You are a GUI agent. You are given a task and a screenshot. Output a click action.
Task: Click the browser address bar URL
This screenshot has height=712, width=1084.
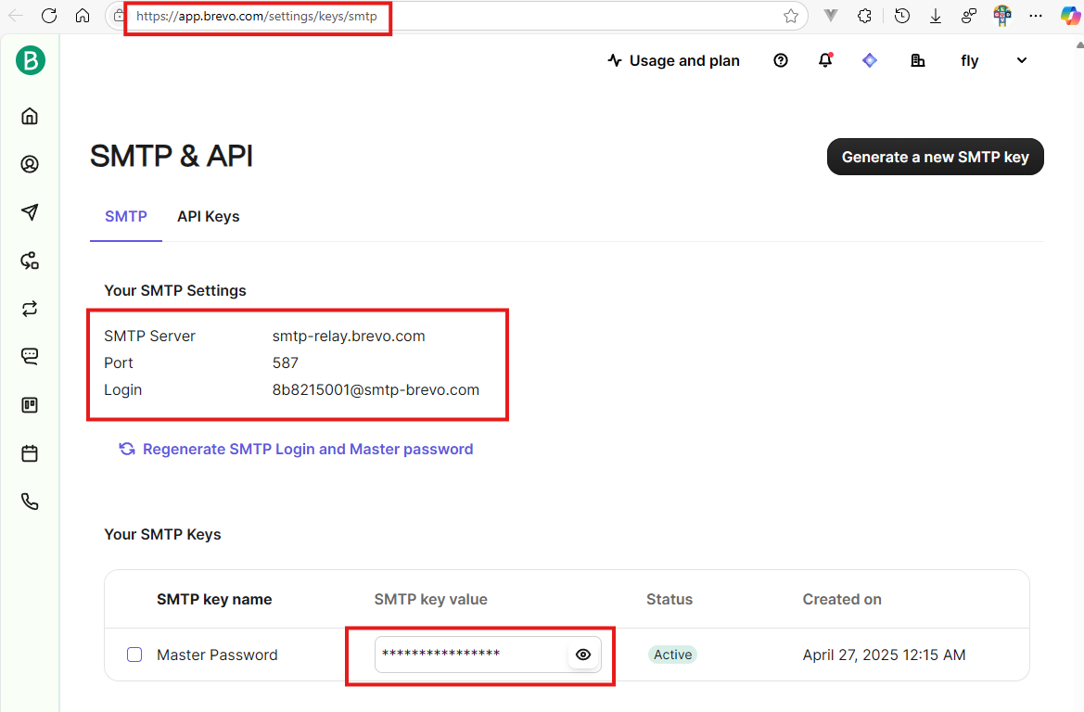click(257, 16)
